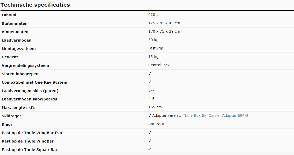
Task: Click checkmark for Thule SquareBar compatibility
Action: coord(150,149)
